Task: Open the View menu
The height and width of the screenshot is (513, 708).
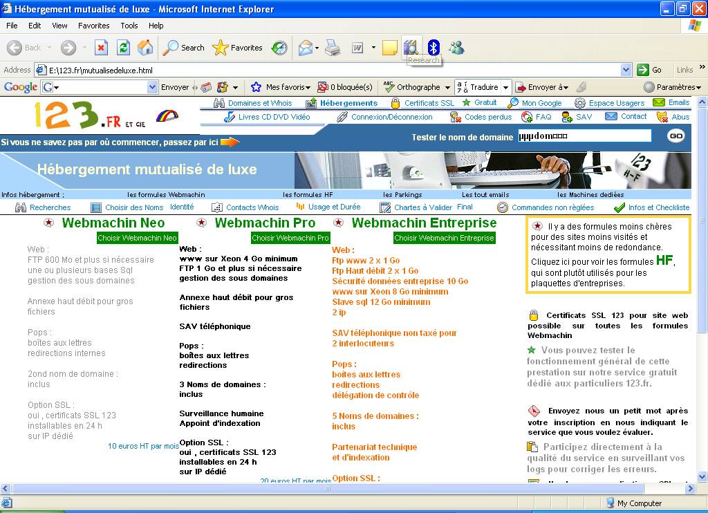Action: coord(59,26)
